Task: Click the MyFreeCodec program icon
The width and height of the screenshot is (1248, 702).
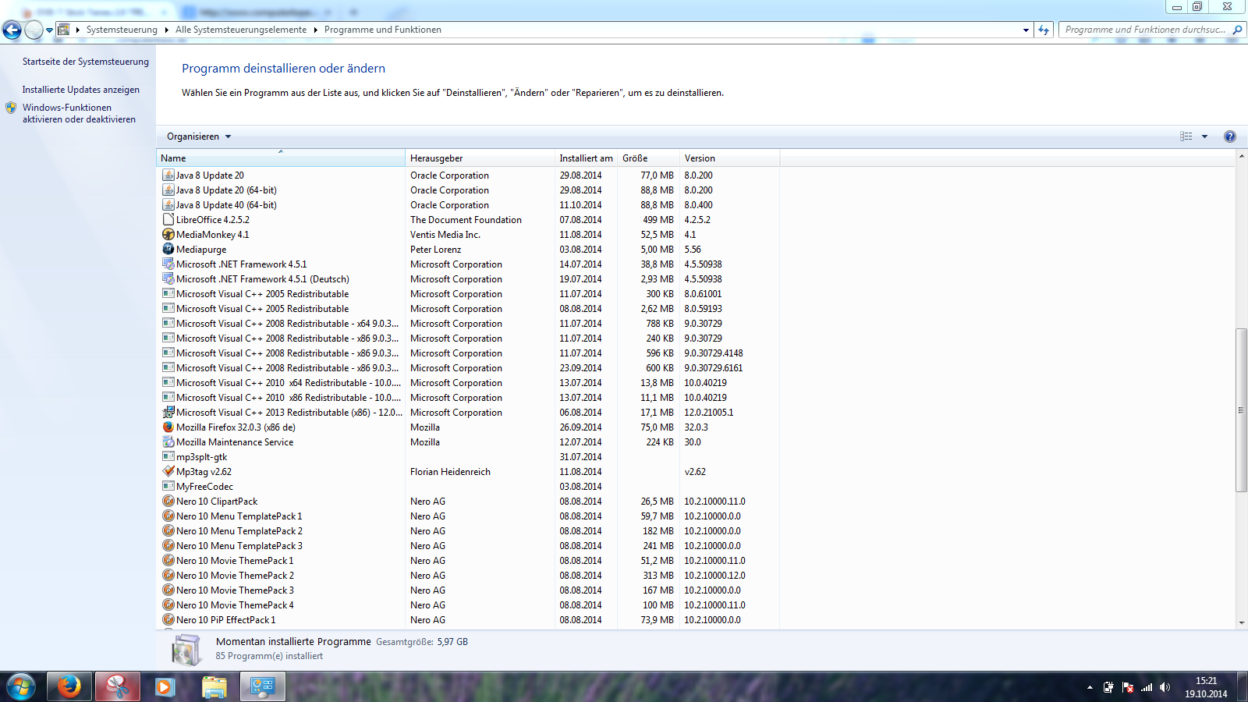Action: coord(168,487)
